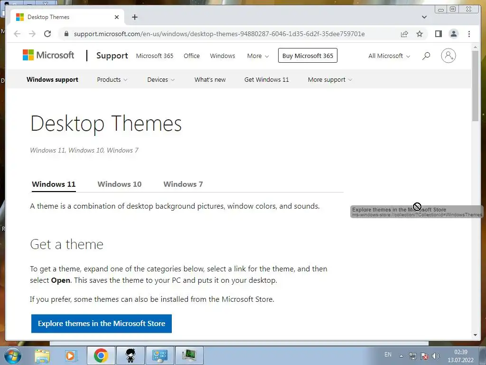Click Windows support in the sub-navigation
This screenshot has width=486, height=365.
pyautogui.click(x=52, y=79)
